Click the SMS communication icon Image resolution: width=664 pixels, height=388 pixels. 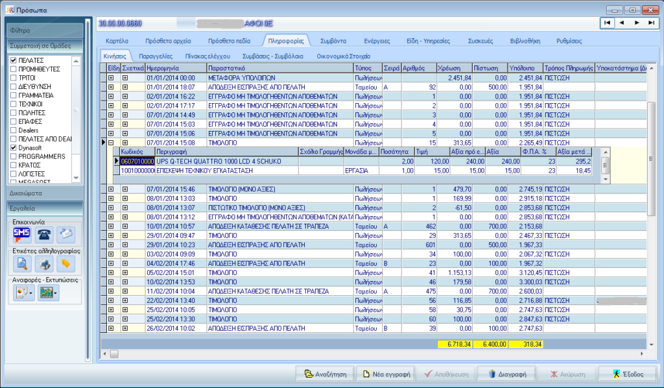pos(21,234)
